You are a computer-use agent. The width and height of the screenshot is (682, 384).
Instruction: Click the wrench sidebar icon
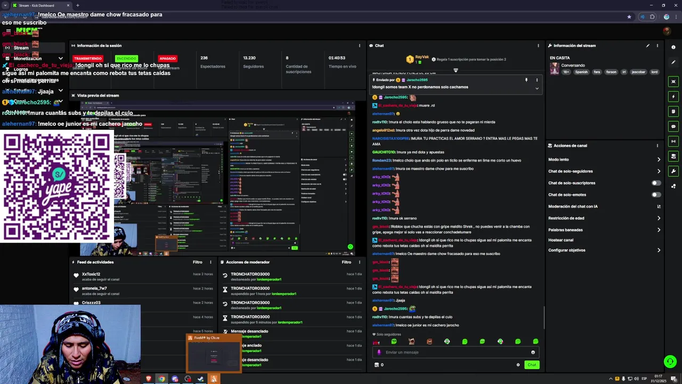(673, 171)
